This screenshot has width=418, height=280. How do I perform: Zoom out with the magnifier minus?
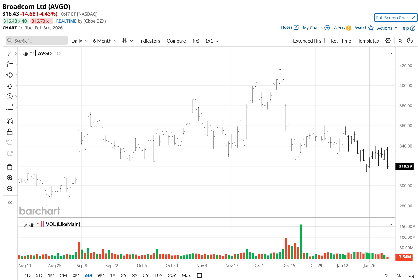[10, 189]
